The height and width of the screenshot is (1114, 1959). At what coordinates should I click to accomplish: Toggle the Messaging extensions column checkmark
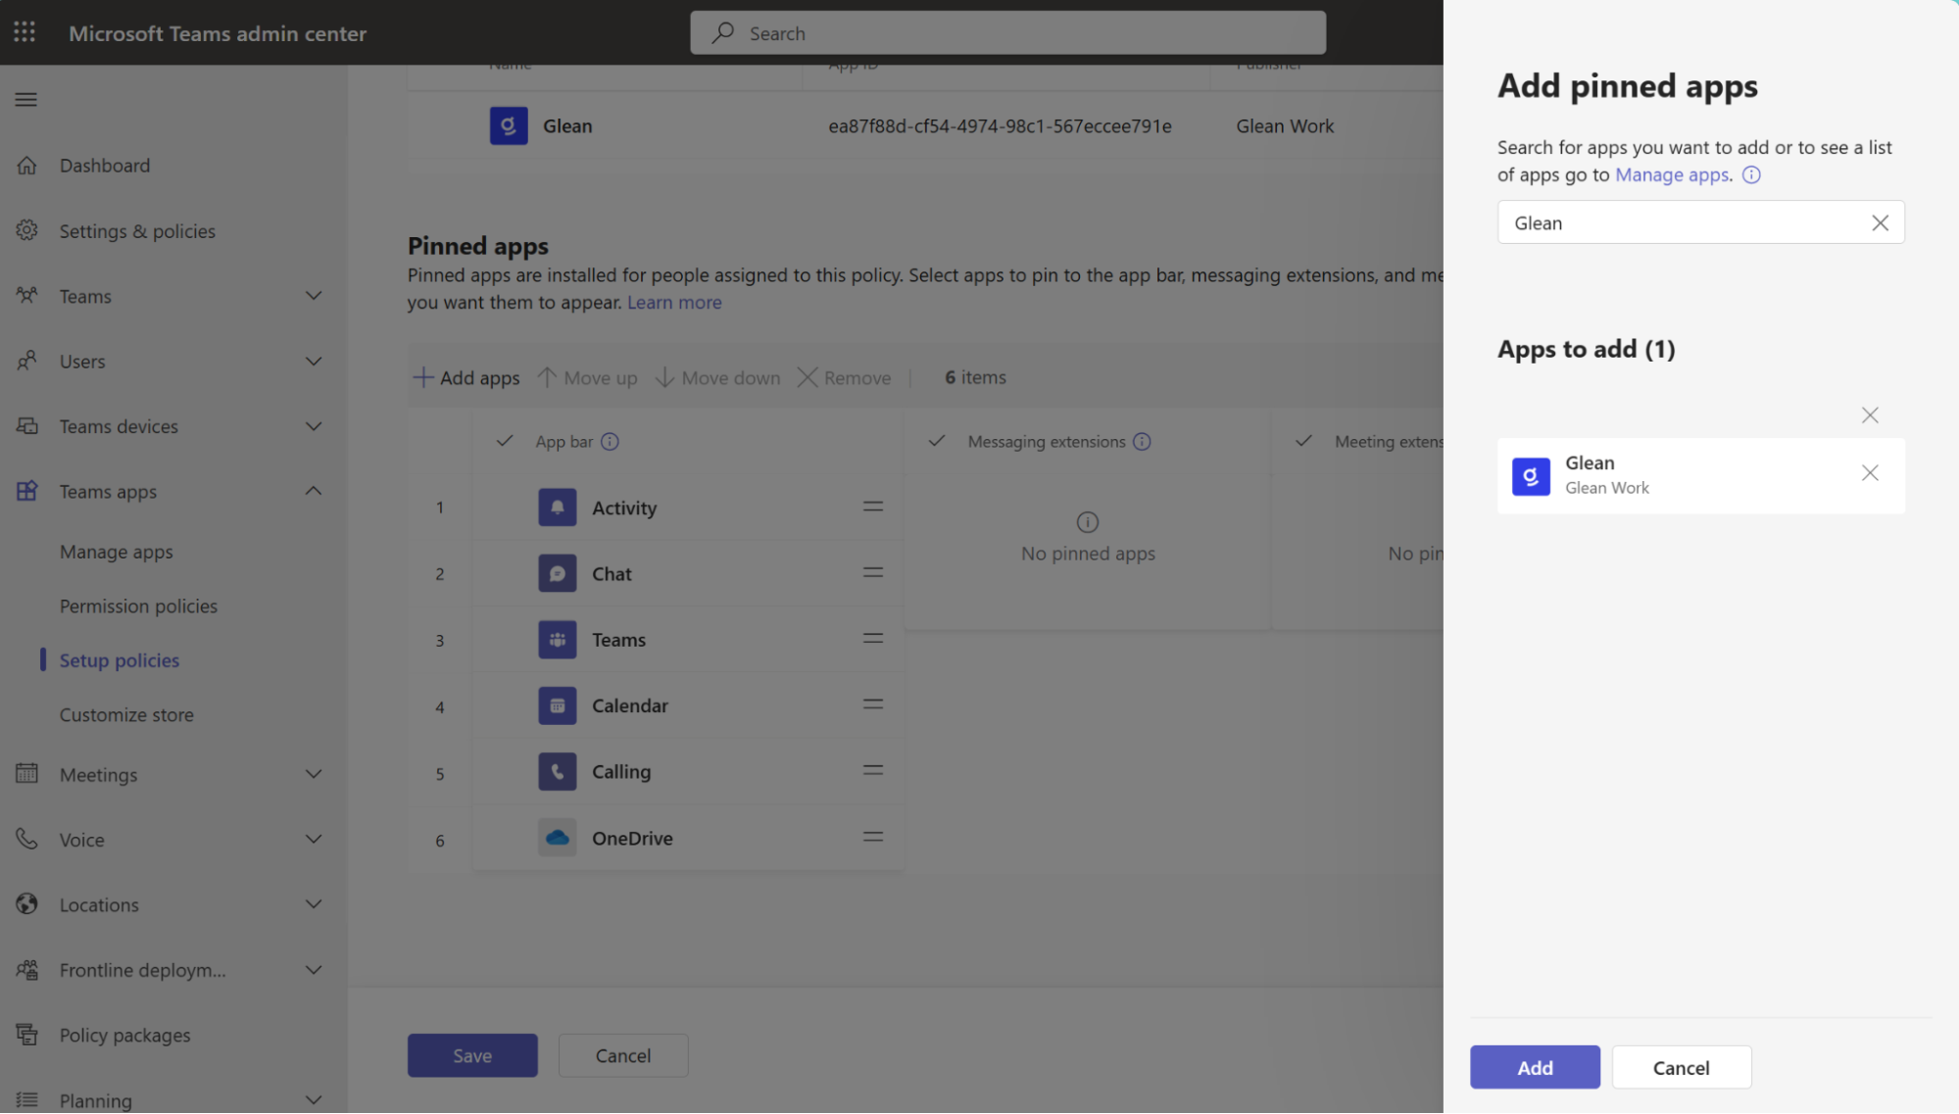(937, 441)
